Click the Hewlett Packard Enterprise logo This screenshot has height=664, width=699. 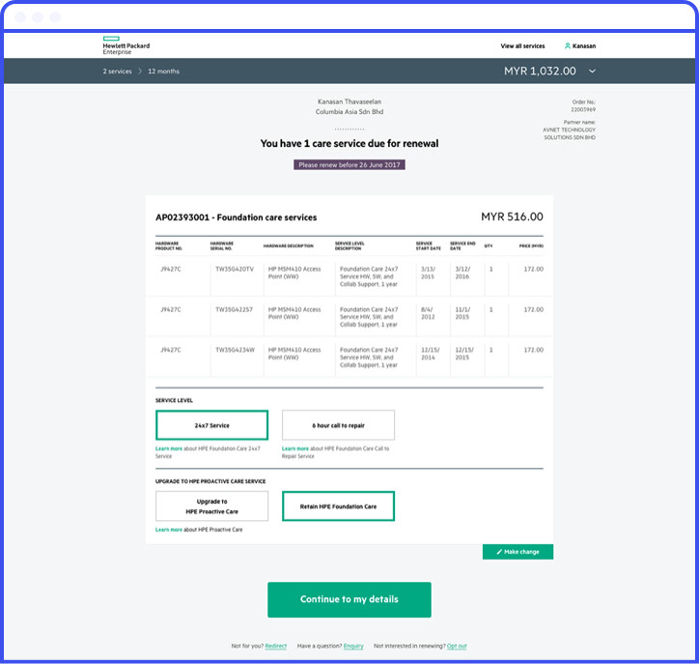coord(126,45)
